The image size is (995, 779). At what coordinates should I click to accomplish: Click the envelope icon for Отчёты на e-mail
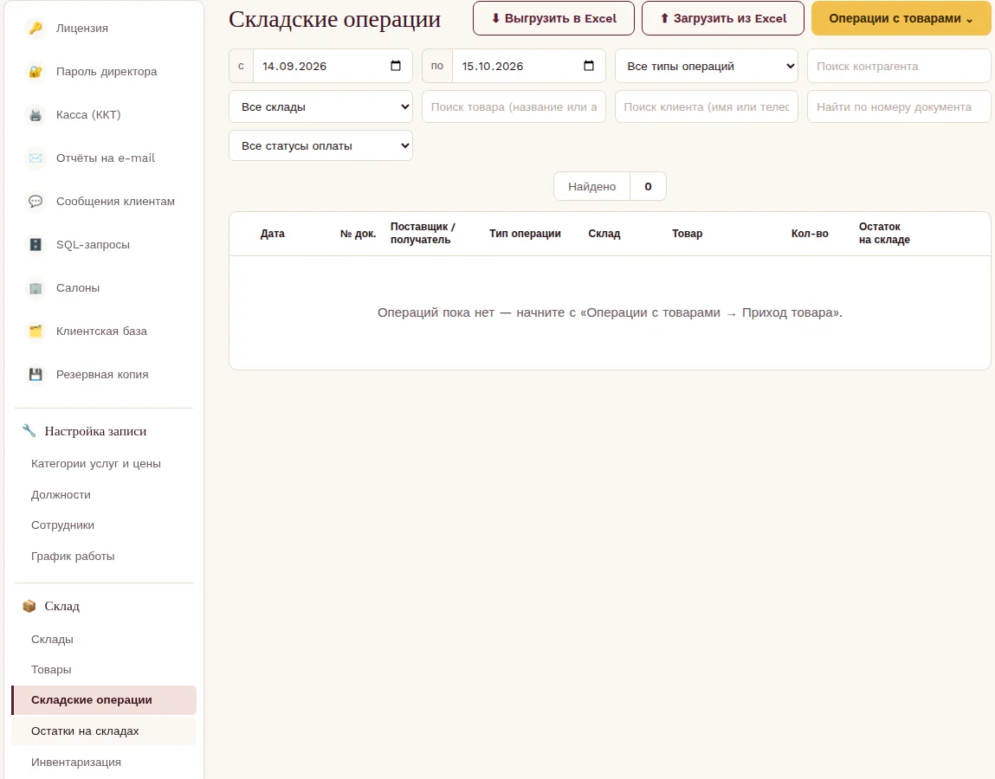(x=36, y=158)
